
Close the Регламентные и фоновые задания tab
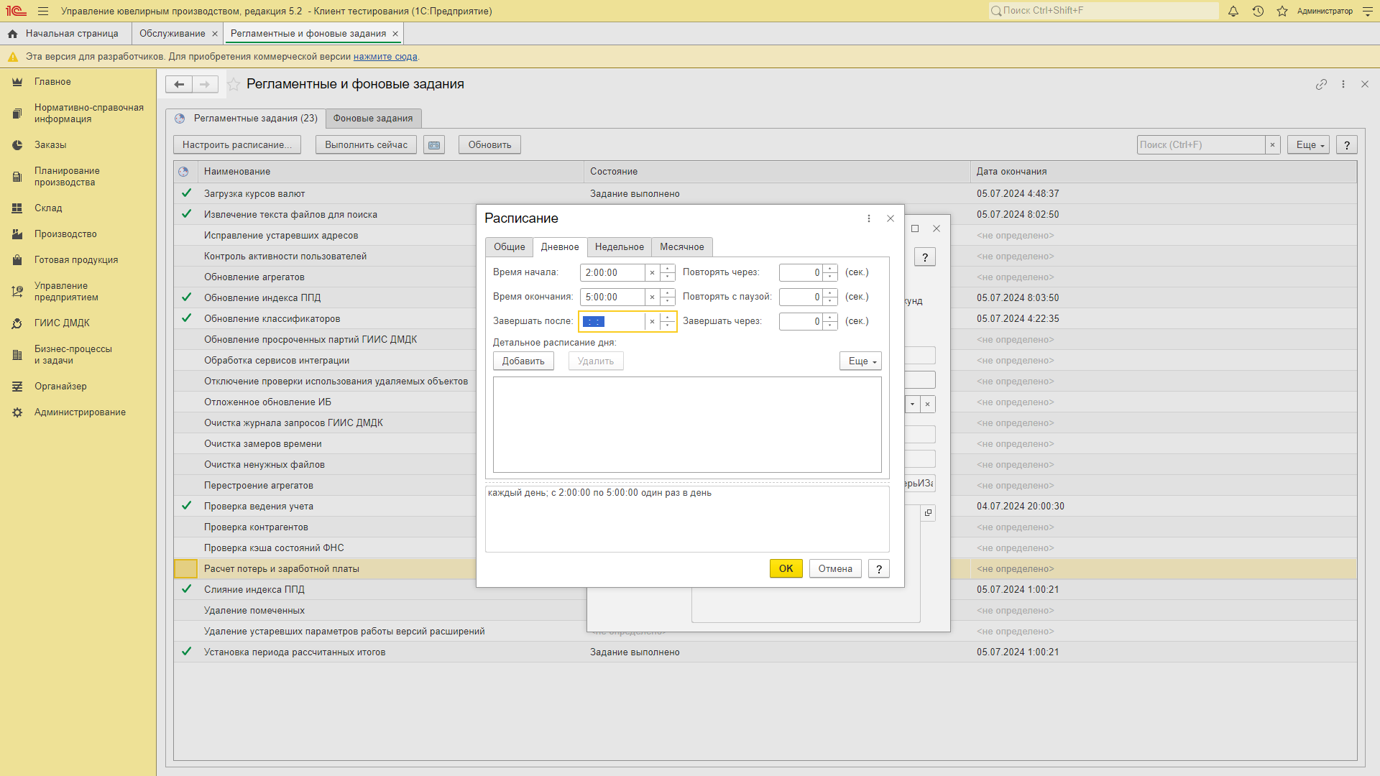pos(395,34)
